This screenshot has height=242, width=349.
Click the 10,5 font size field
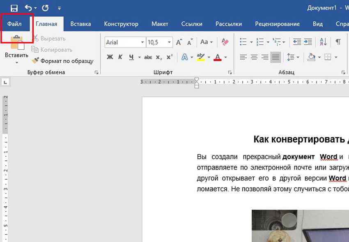(x=156, y=42)
